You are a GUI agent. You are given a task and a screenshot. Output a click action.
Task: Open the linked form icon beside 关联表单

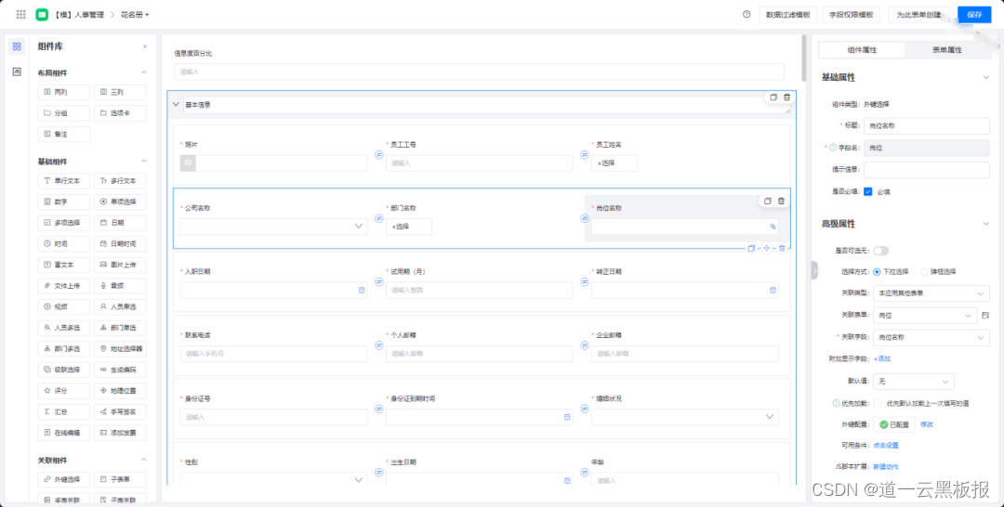[985, 315]
